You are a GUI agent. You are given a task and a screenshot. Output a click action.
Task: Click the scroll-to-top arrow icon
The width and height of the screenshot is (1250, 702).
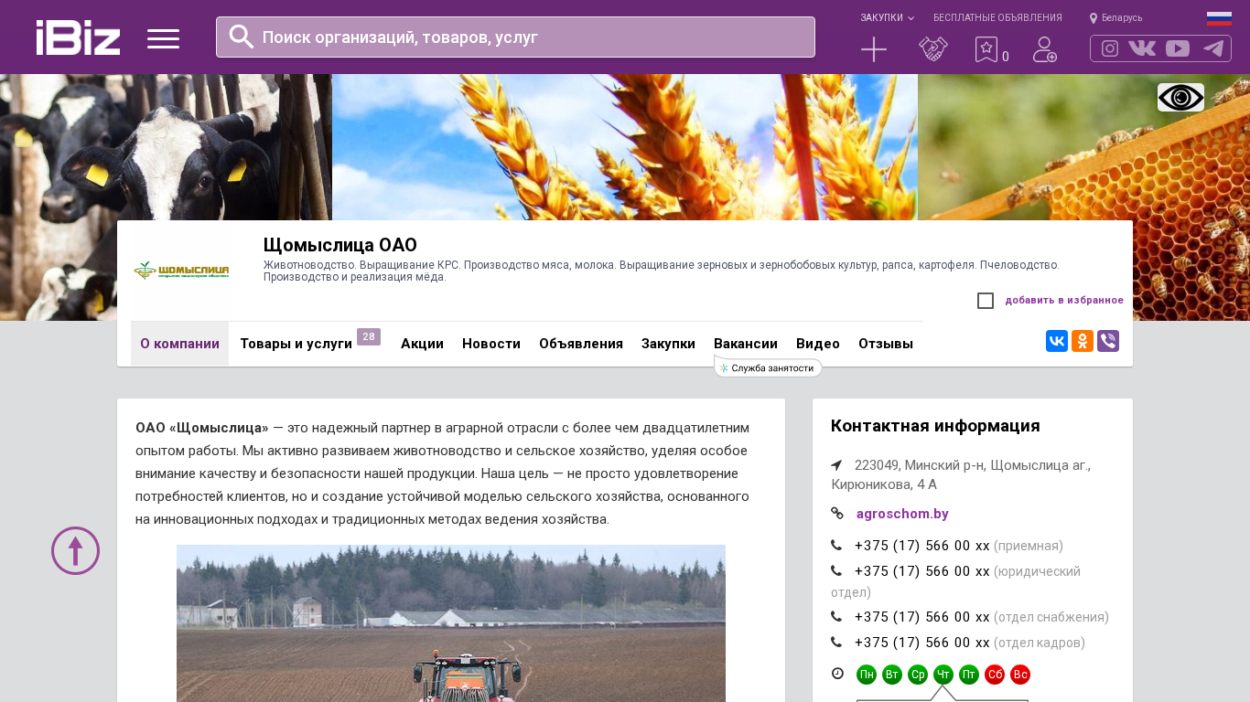pyautogui.click(x=75, y=550)
